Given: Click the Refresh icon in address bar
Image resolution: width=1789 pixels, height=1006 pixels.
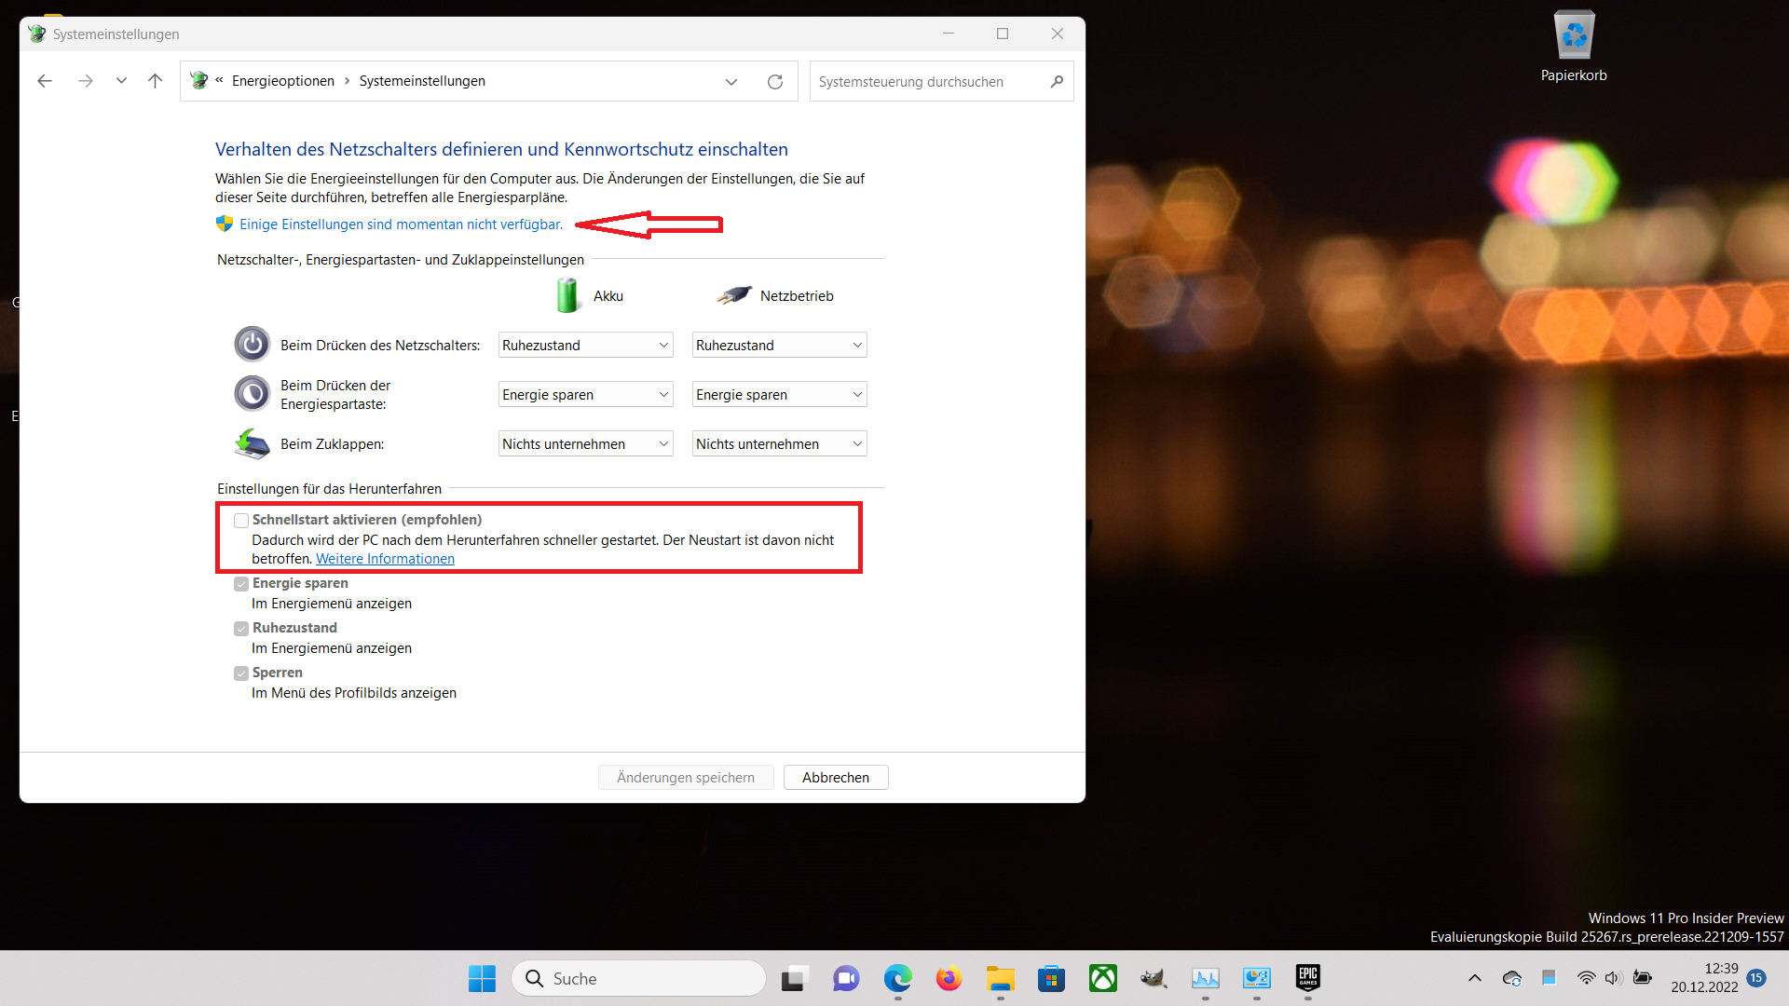Looking at the screenshot, I should pyautogui.click(x=774, y=81).
